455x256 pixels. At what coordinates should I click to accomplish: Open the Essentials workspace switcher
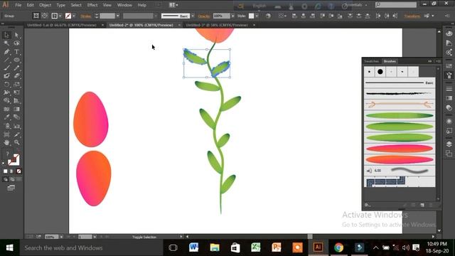coord(355,5)
